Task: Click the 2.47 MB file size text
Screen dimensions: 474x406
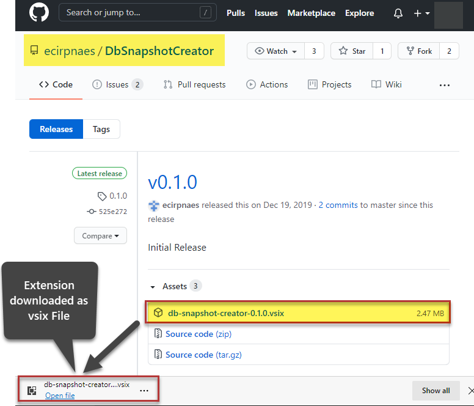Action: click(430, 314)
